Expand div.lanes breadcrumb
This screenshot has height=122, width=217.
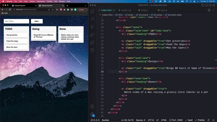pyautogui.click(x=157, y=15)
